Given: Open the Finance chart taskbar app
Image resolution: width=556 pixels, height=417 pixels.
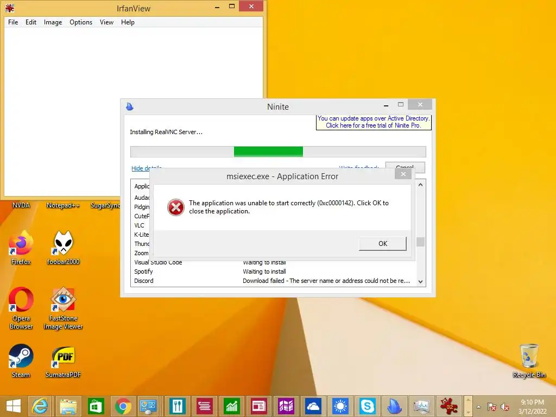Looking at the screenshot, I should [231, 406].
